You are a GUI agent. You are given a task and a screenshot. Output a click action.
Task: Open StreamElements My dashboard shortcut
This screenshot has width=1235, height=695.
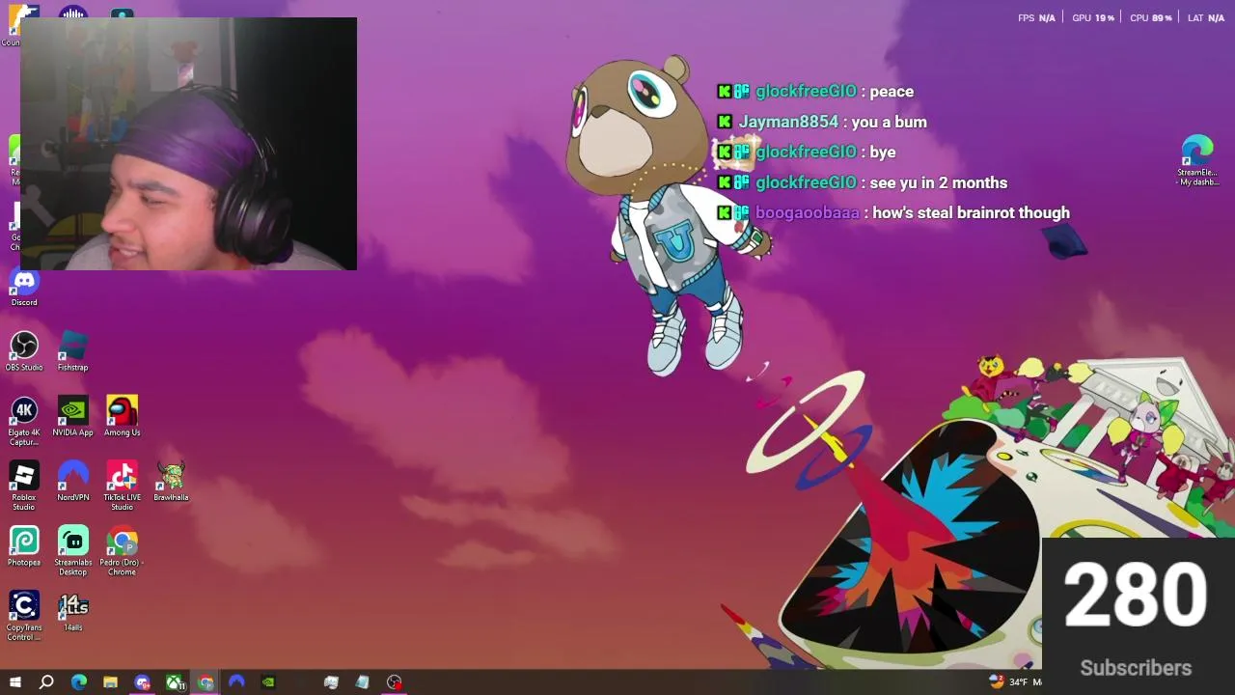click(x=1197, y=160)
